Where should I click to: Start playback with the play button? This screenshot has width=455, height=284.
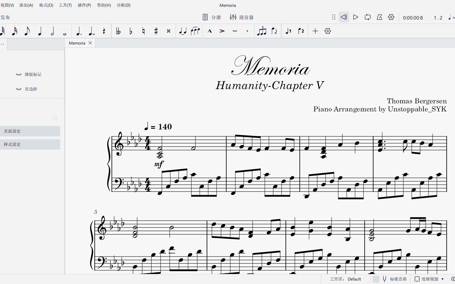[355, 17]
